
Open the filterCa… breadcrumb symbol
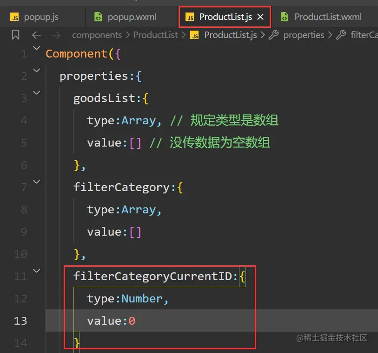(x=364, y=35)
